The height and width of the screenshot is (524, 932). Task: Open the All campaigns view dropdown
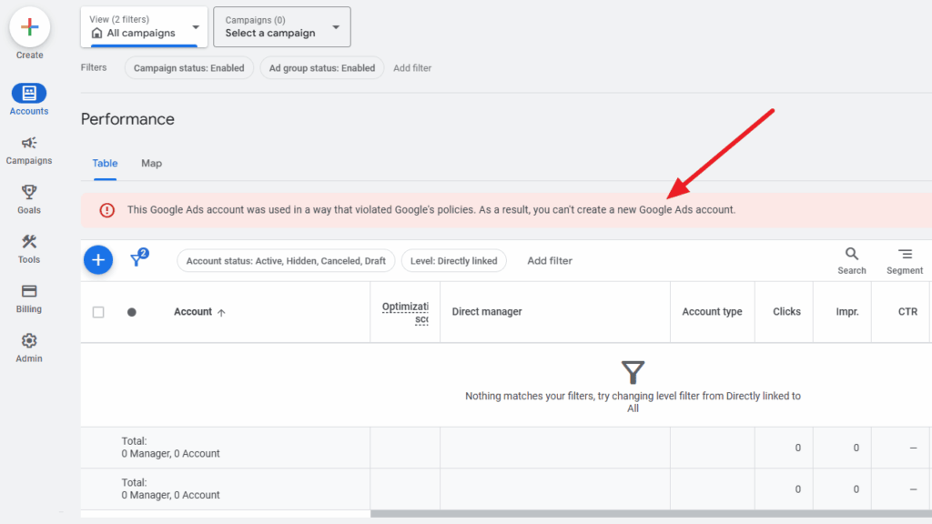(142, 27)
